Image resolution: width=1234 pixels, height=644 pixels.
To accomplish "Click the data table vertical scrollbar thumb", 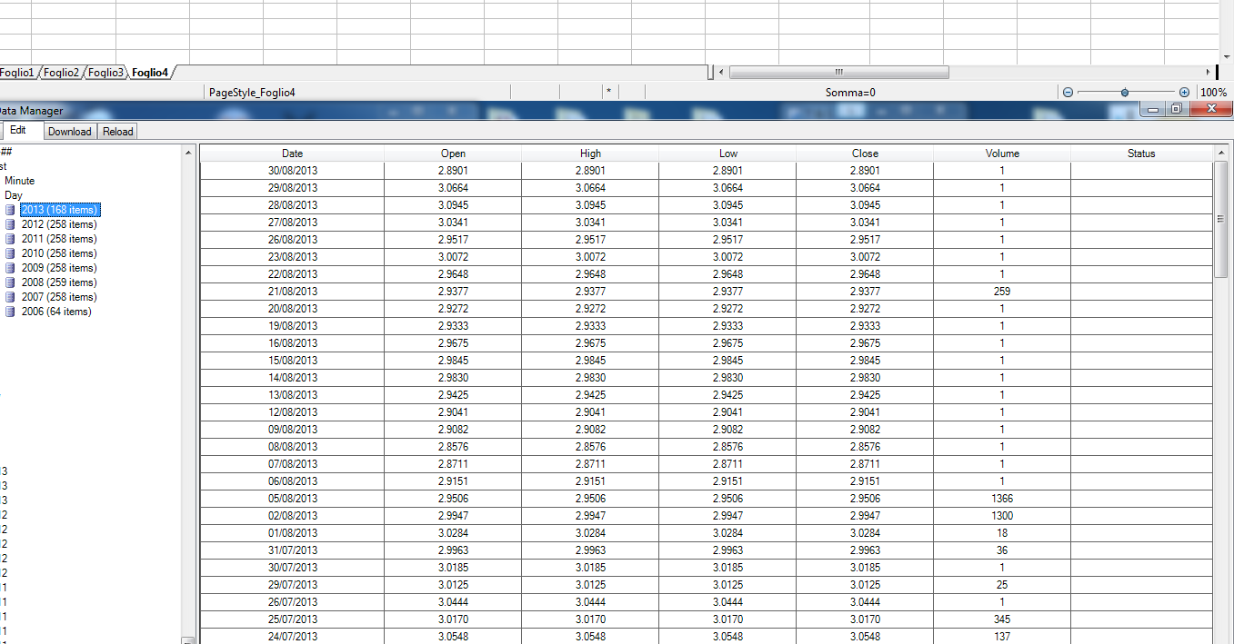I will [x=1220, y=219].
